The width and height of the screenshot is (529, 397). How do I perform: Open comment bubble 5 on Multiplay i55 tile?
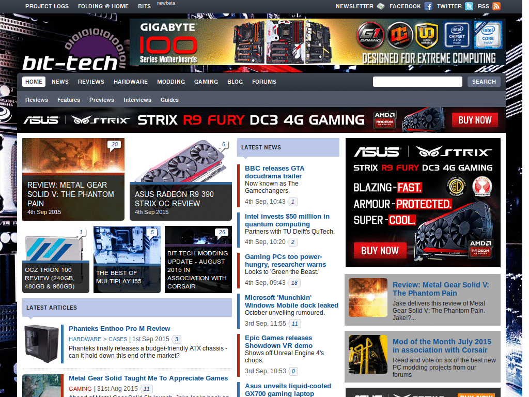152,233
